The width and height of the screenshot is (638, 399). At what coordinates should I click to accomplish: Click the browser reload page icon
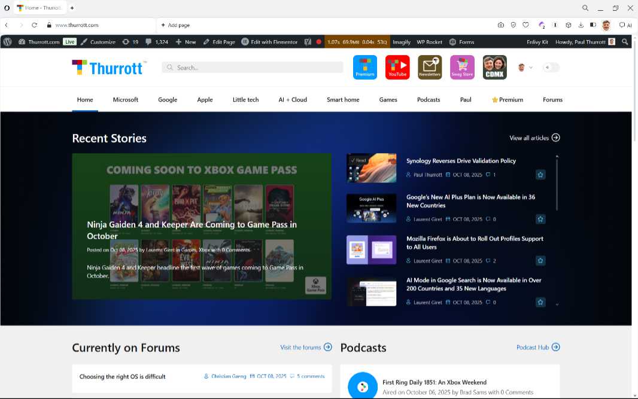35,25
